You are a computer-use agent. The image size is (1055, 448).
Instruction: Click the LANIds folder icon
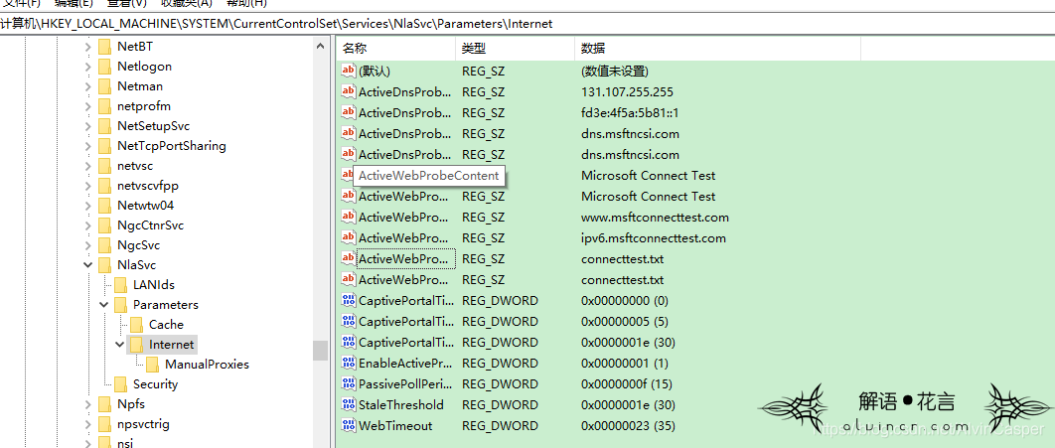120,284
